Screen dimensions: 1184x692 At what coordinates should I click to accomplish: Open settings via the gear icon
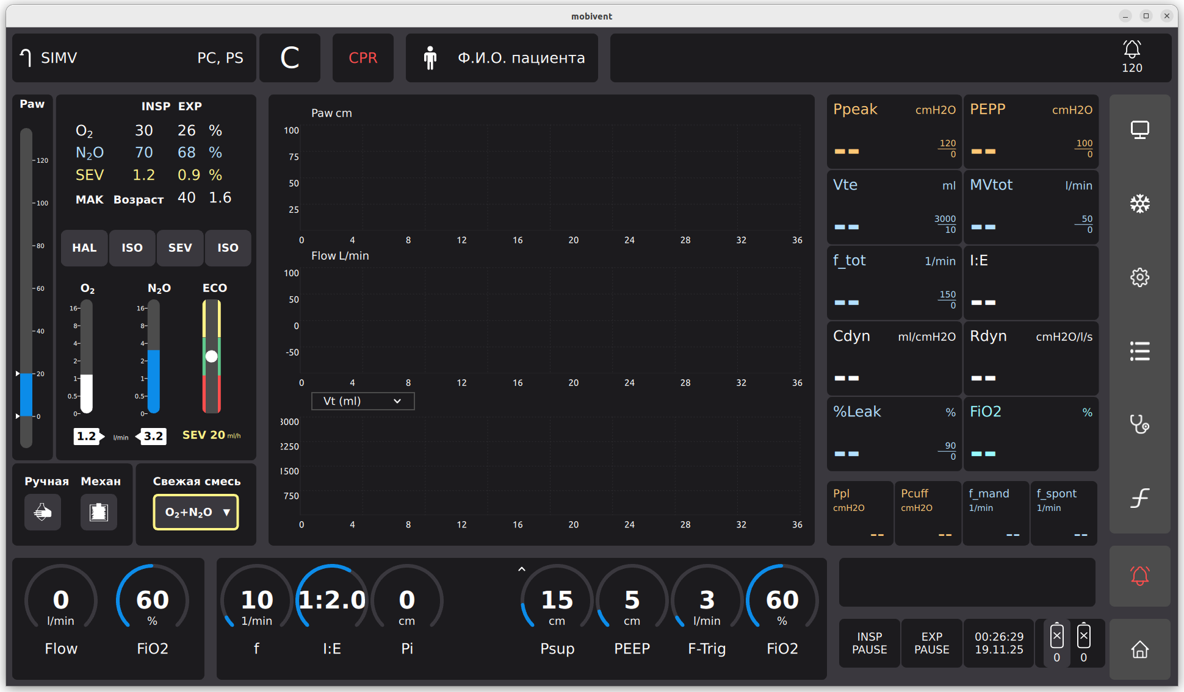1139,277
